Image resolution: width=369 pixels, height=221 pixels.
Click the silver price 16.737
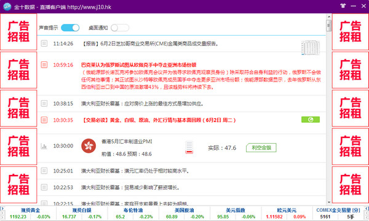[x=69, y=217]
